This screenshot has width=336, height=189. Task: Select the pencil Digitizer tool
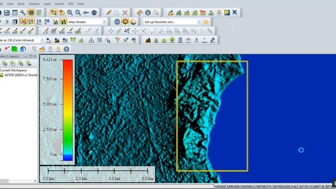coord(109,13)
